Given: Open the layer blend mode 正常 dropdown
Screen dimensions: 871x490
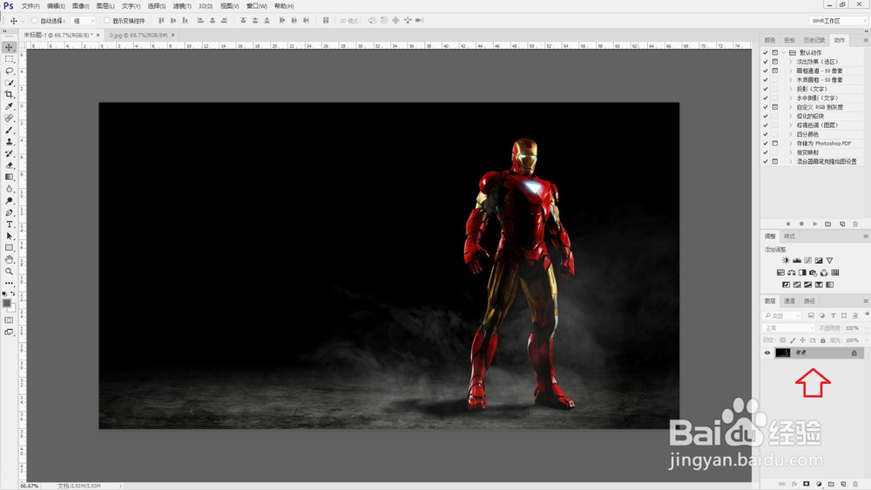Looking at the screenshot, I should coord(789,328).
